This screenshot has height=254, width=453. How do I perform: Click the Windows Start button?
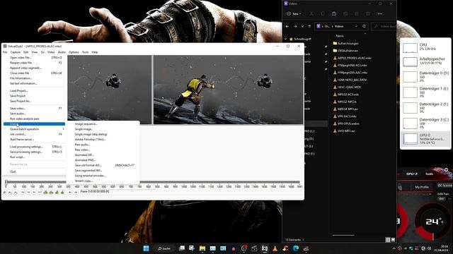[x=147, y=248]
